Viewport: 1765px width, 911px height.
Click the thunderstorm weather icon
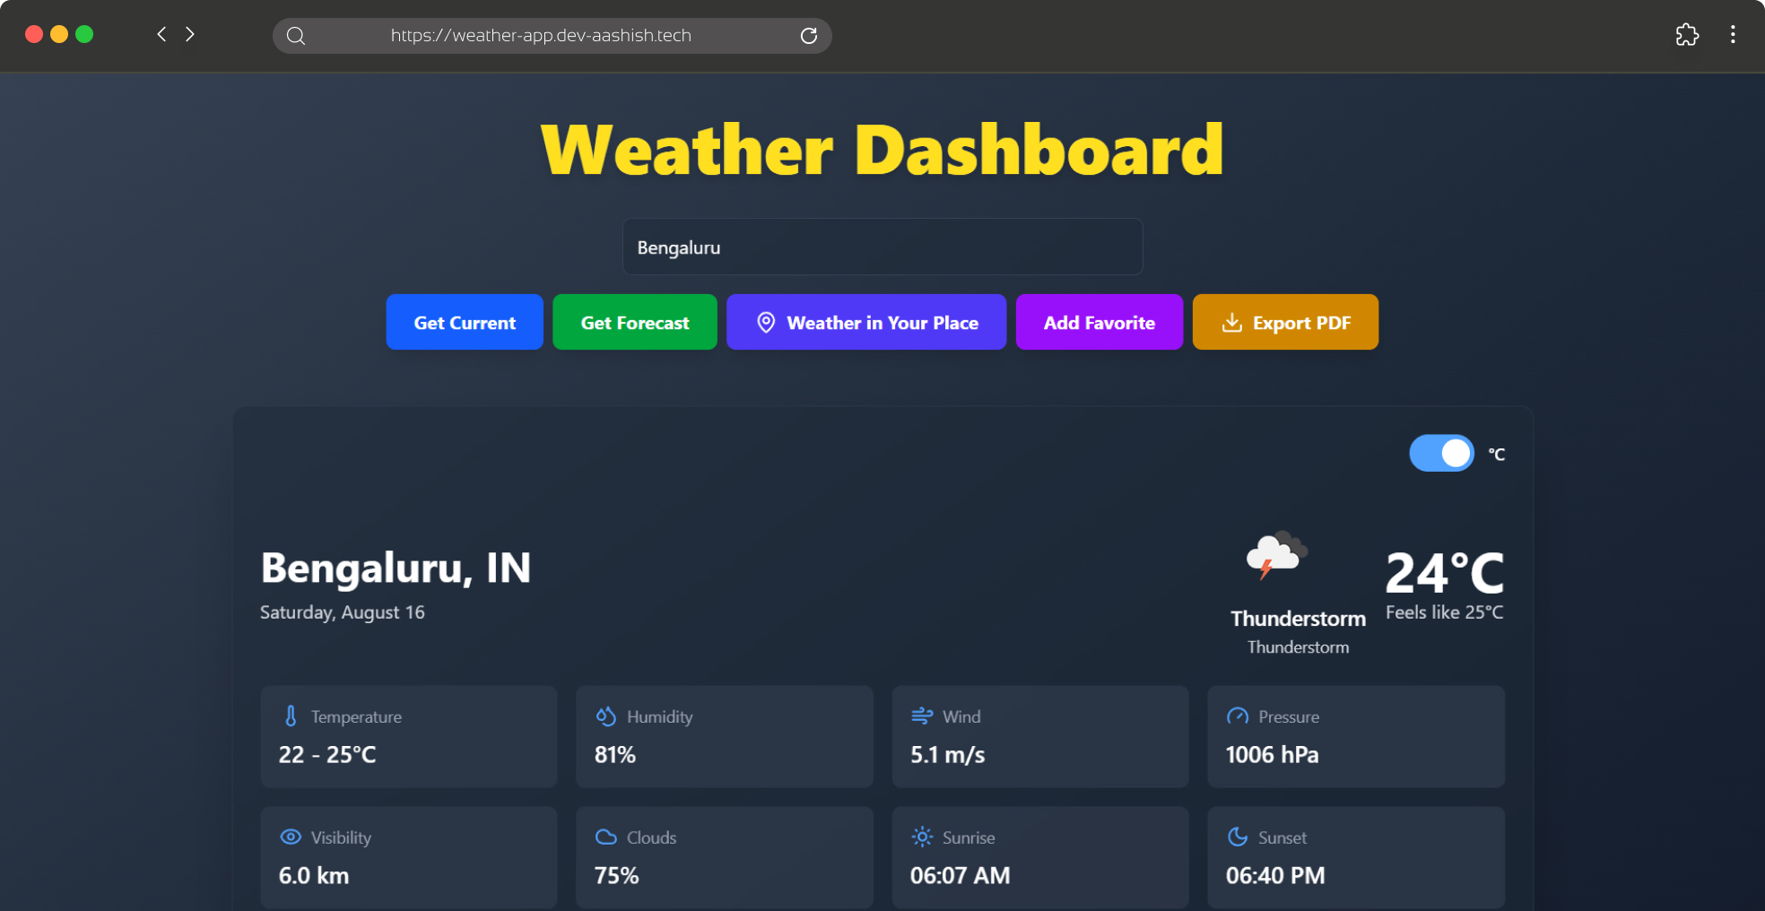point(1277,554)
